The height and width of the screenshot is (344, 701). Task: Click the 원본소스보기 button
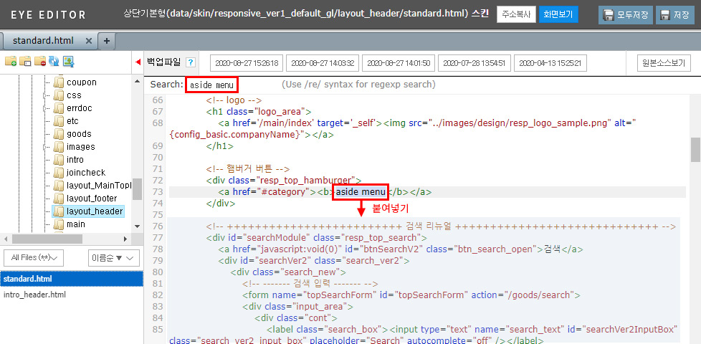(x=663, y=63)
